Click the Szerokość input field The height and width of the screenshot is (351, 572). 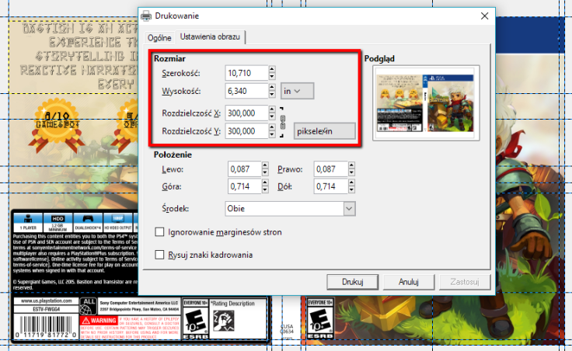pos(245,73)
